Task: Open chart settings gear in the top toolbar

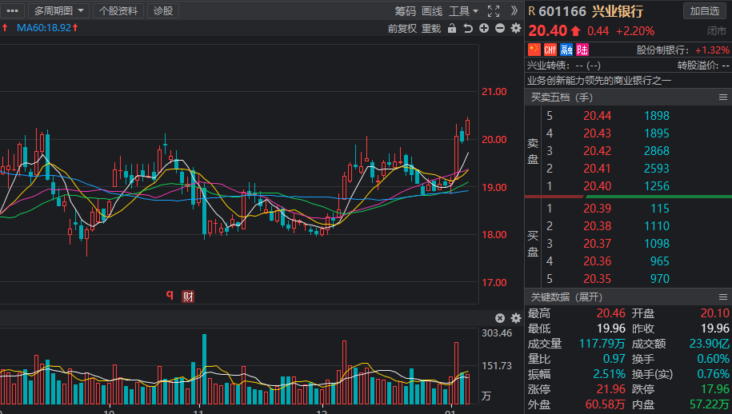Action: coord(516,29)
